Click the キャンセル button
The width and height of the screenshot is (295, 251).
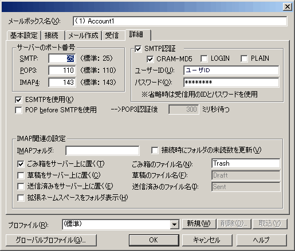point(207,240)
